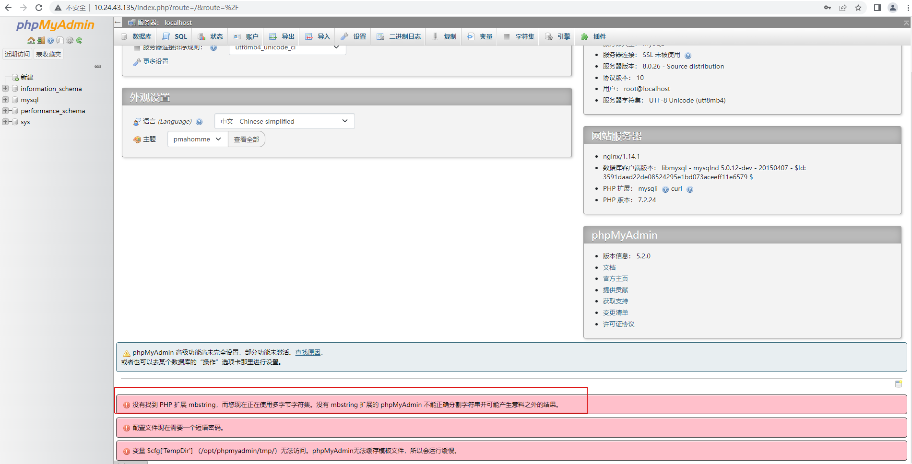Open the 账户 tab

246,36
